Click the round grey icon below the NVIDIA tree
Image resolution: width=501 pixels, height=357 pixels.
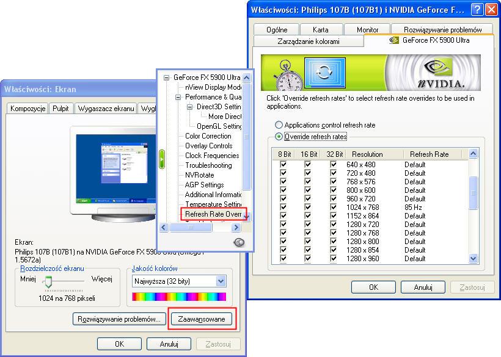click(x=239, y=242)
